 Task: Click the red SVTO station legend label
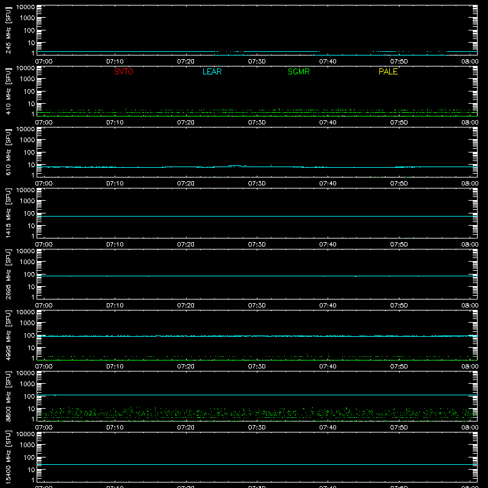point(124,71)
